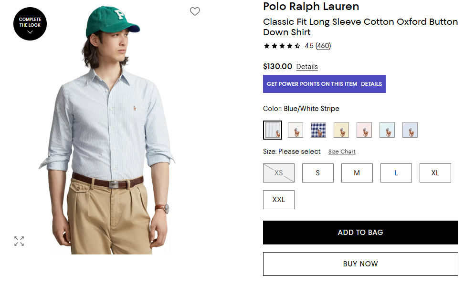Add item to wishlist with heart icon
Viewport: 464px width, 284px height.
[195, 11]
